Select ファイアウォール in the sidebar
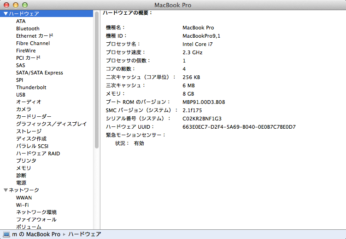Viewport: 346px width, 239px height. click(36, 220)
